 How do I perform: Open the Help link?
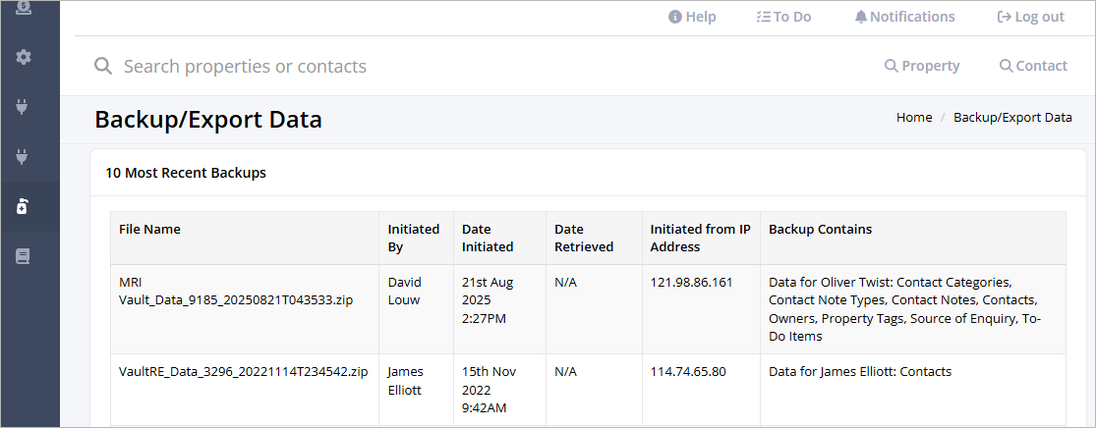692,17
